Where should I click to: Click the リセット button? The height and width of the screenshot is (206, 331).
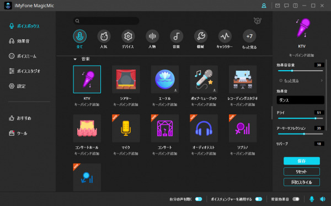[x=302, y=171]
